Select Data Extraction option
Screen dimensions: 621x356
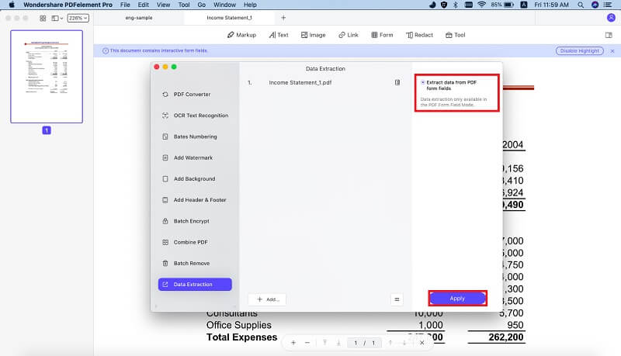[x=195, y=285]
